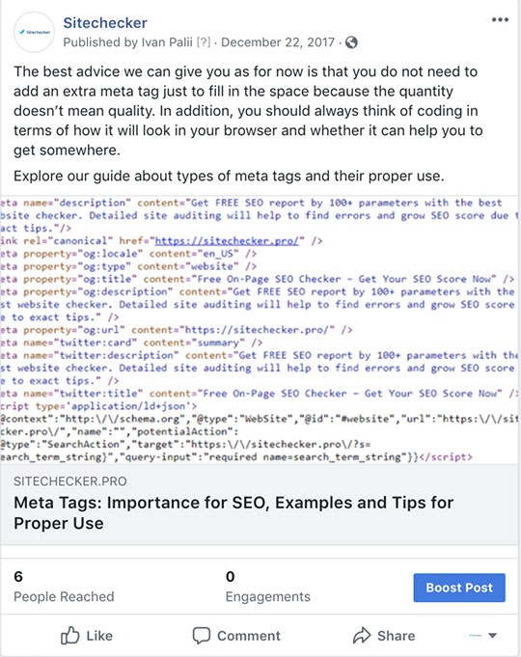This screenshot has height=657, width=521.
Task: Click the SITECHECKER.PRO domain caption
Action: click(70, 481)
